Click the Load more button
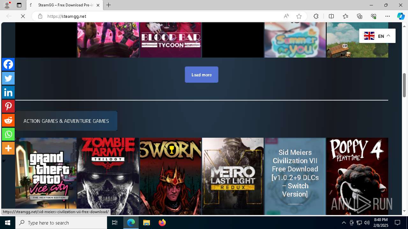The image size is (408, 229). [201, 75]
